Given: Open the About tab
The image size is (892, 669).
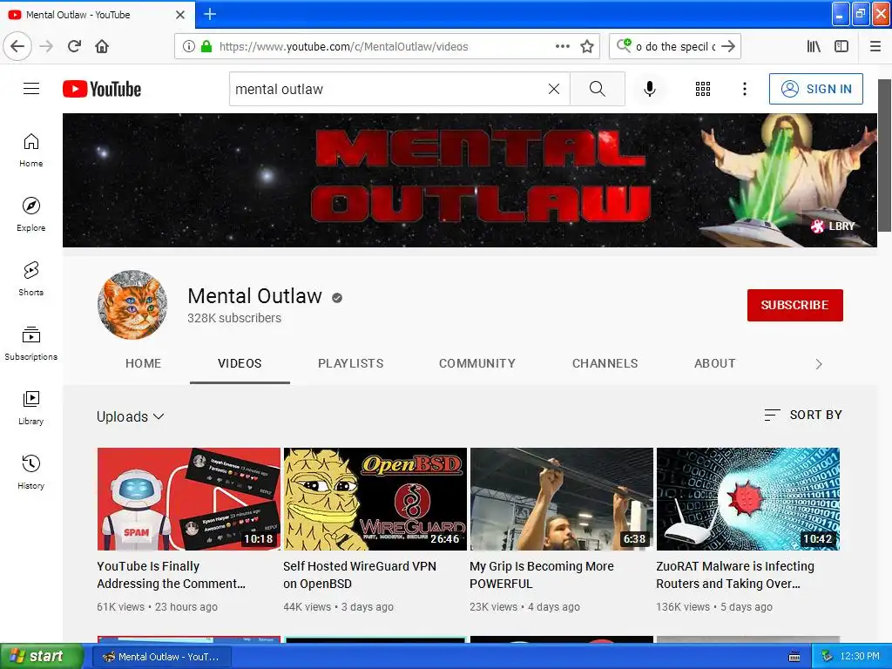Looking at the screenshot, I should (x=714, y=363).
